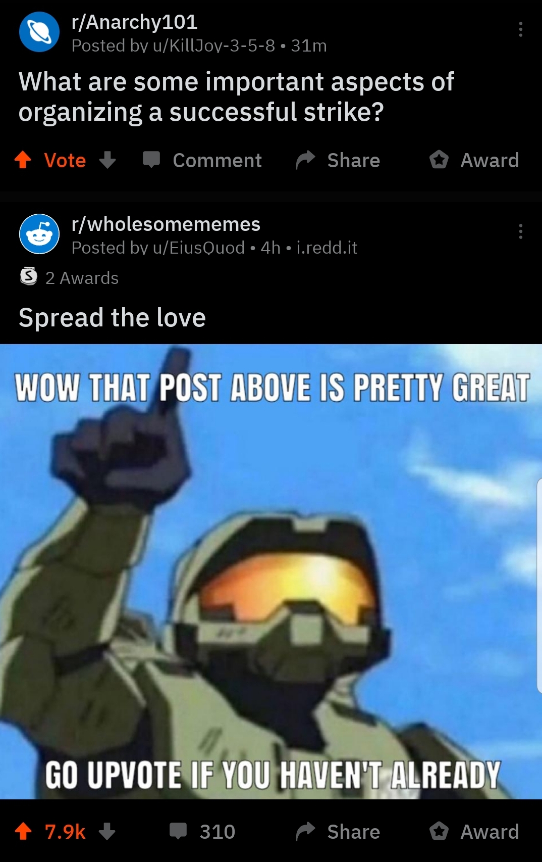Open the Master Chief meme image
542x862 pixels.
pyautogui.click(x=271, y=571)
